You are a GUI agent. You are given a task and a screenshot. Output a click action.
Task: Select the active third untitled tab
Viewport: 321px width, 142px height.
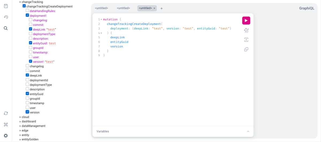tap(145, 8)
